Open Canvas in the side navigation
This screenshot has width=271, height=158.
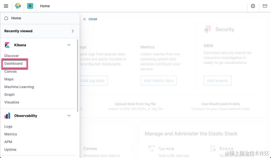pos(10,72)
